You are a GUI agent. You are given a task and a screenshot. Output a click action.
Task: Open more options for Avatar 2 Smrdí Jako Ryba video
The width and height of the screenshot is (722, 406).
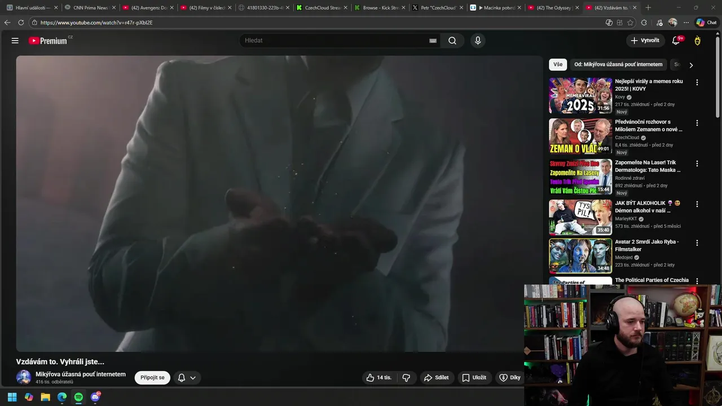697,243
